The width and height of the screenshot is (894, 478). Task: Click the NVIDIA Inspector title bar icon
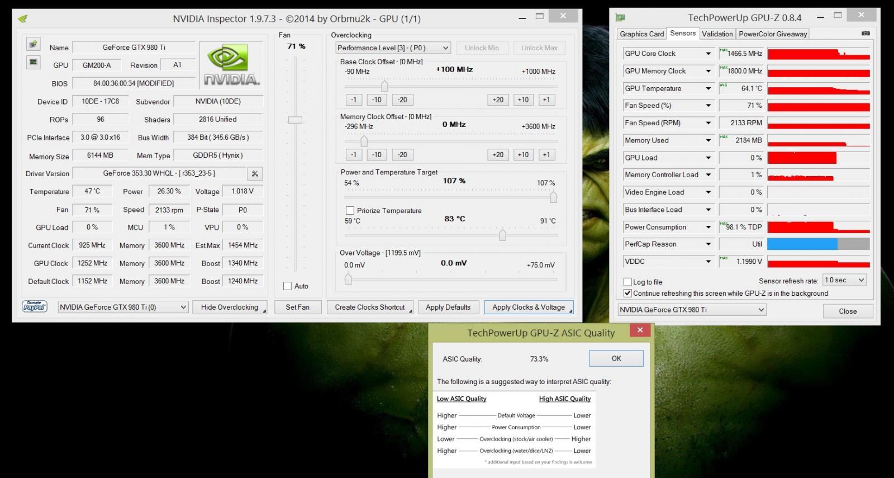(x=23, y=18)
